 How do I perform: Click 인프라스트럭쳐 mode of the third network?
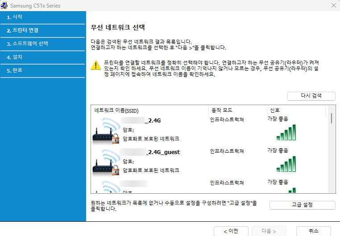point(227,183)
